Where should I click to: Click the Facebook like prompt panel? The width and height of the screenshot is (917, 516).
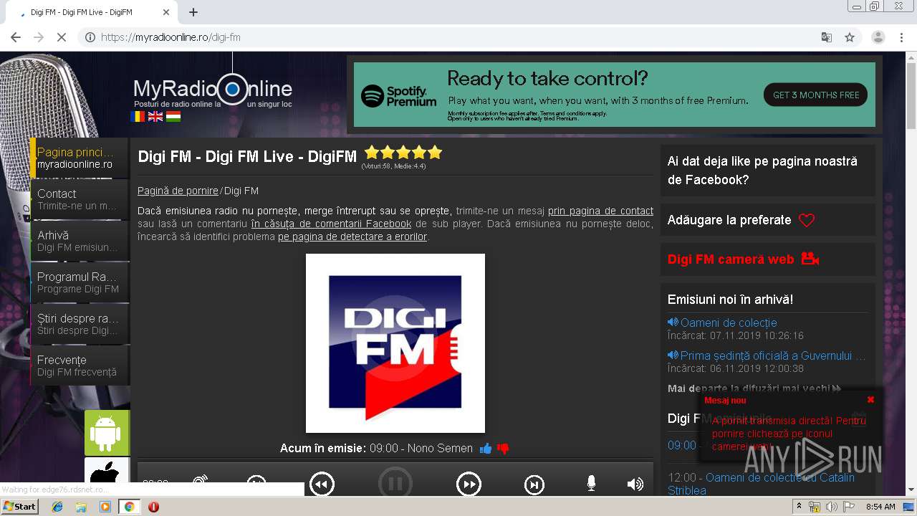point(767,171)
